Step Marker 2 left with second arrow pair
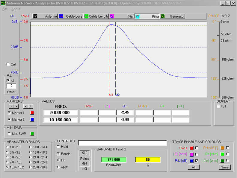Image resolution: width=237 pixels, height=178 pixels. tap(25, 106)
